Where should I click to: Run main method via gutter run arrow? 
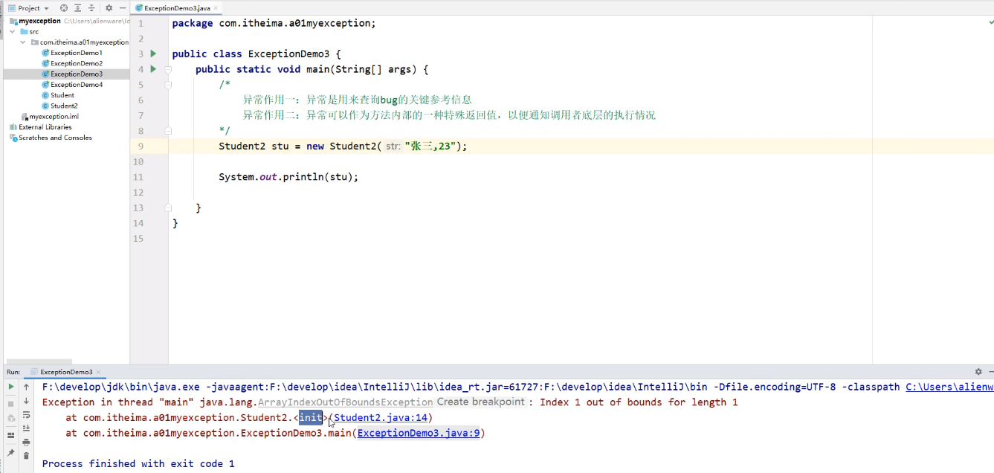coord(152,68)
